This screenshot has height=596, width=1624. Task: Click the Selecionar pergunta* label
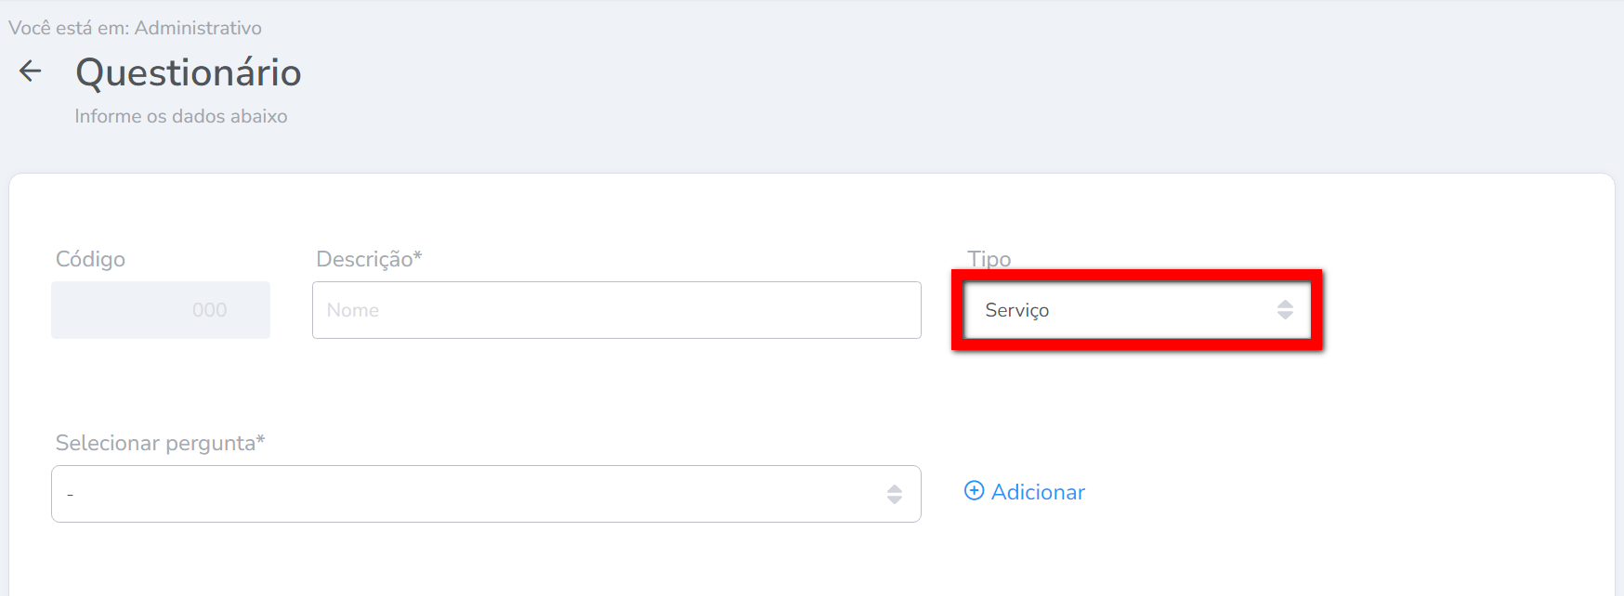[160, 443]
